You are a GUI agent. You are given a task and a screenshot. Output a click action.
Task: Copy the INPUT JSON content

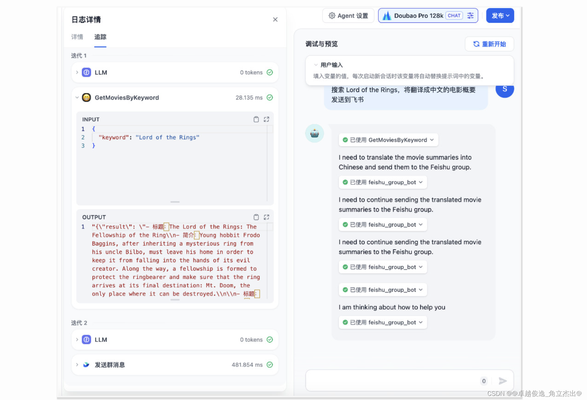pyautogui.click(x=256, y=119)
